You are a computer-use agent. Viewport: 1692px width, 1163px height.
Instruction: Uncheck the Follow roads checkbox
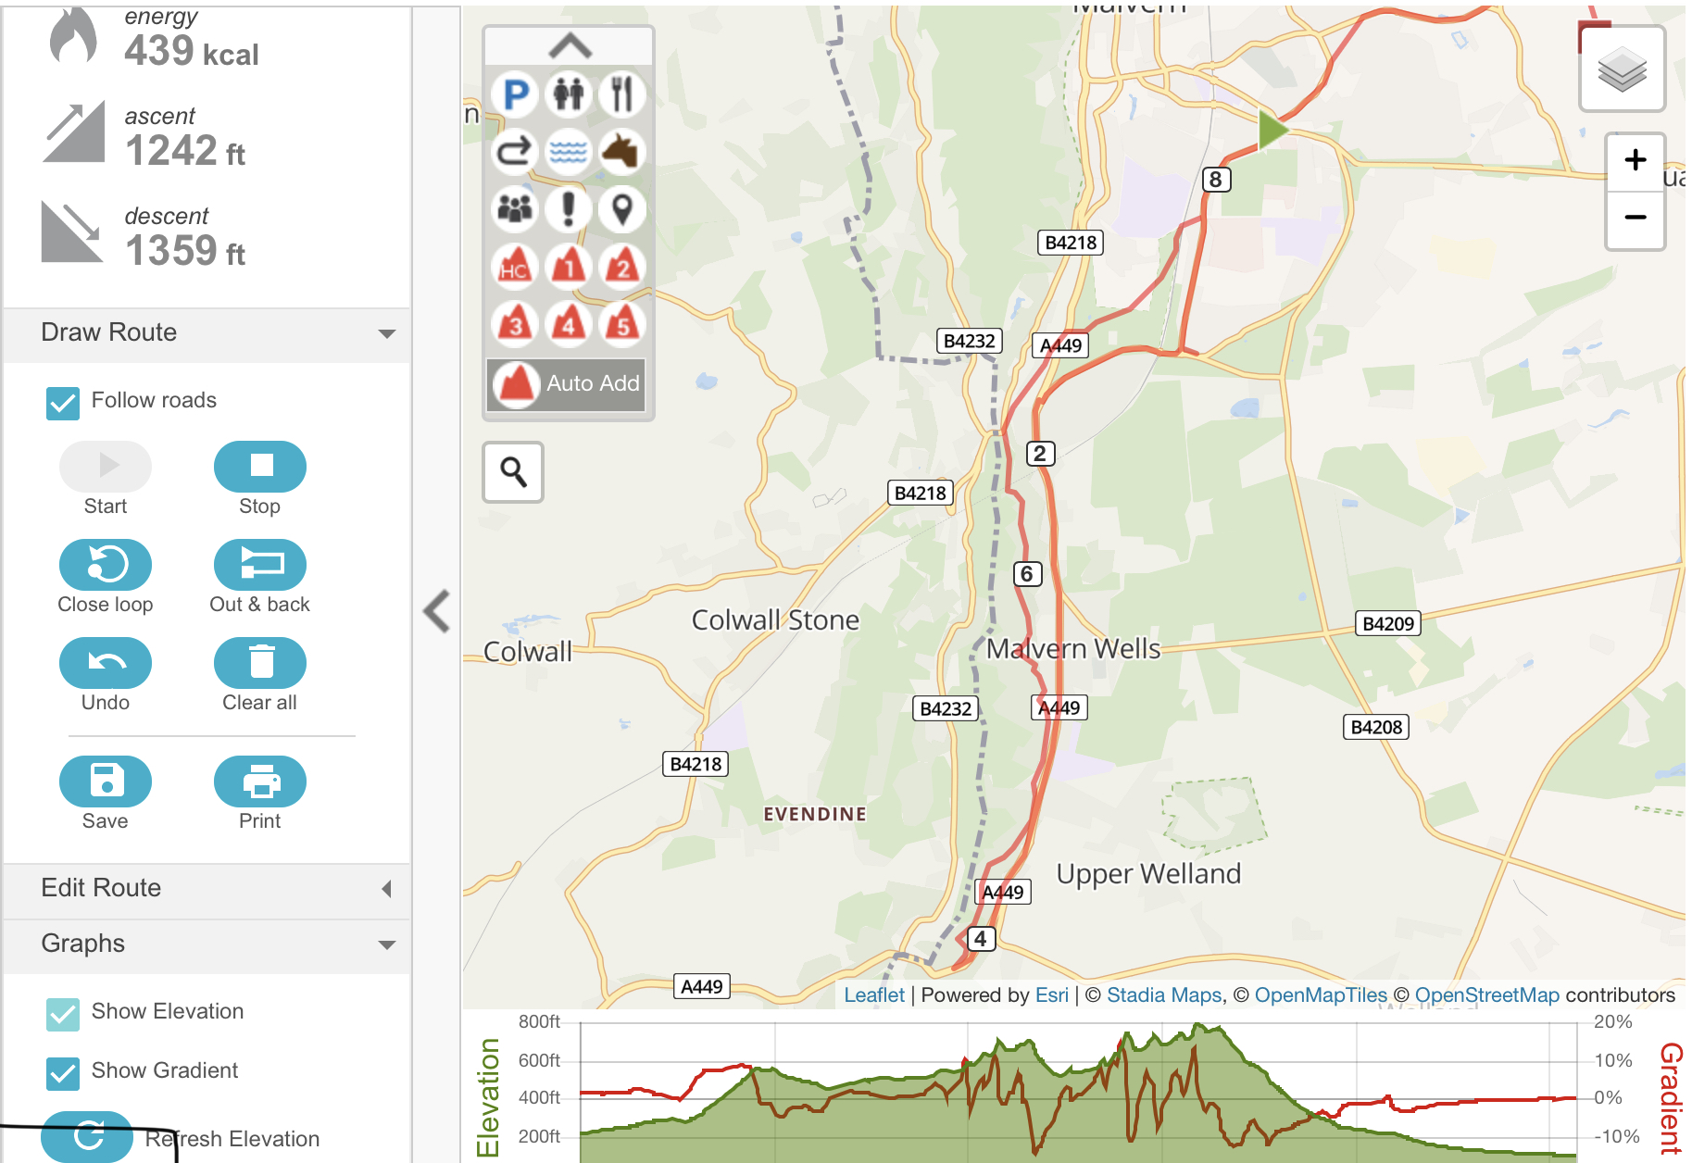[63, 403]
